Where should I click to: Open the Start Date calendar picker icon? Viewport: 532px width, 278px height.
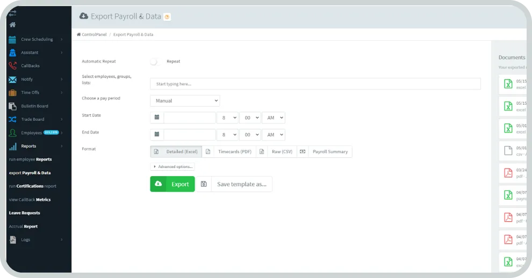coord(157,118)
